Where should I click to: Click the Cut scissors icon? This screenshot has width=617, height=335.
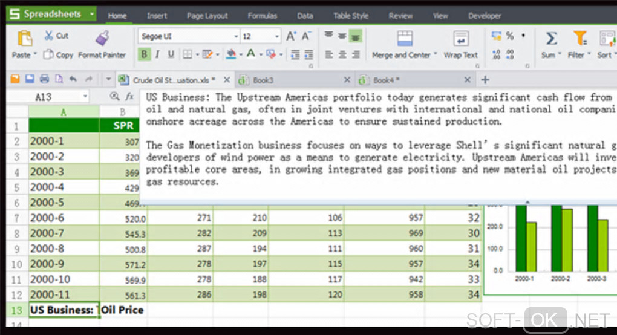(x=49, y=36)
